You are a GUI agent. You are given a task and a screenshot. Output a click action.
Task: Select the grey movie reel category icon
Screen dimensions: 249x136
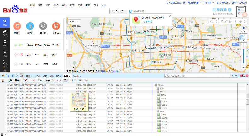coord(43,26)
